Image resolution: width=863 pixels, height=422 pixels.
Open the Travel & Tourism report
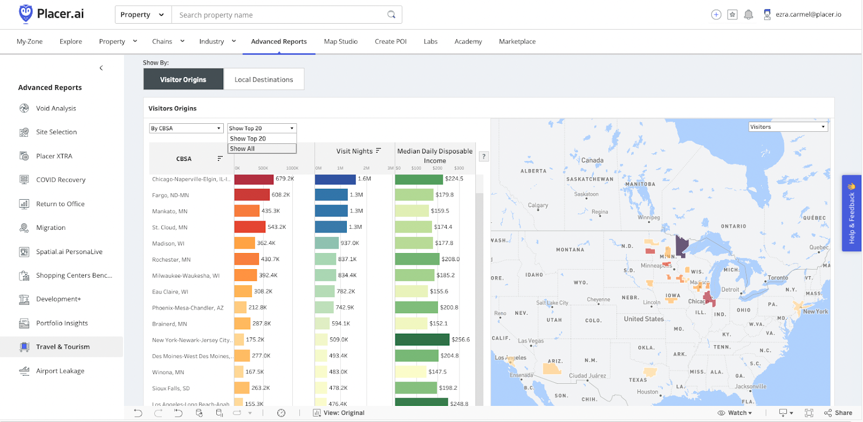61,347
